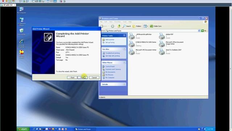Image resolution: width=232 pixels, height=131 pixels.
Task: Click the Go button beside address bar
Action: pos(204,31)
